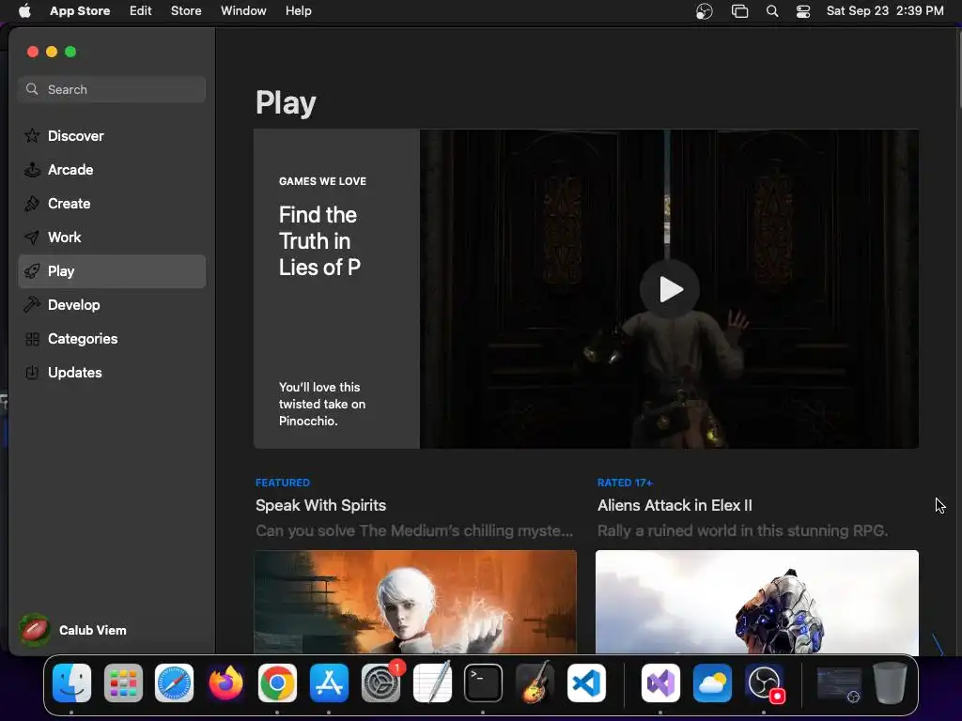Open the Trash in the Dock
The image size is (962, 721).
tap(890, 683)
